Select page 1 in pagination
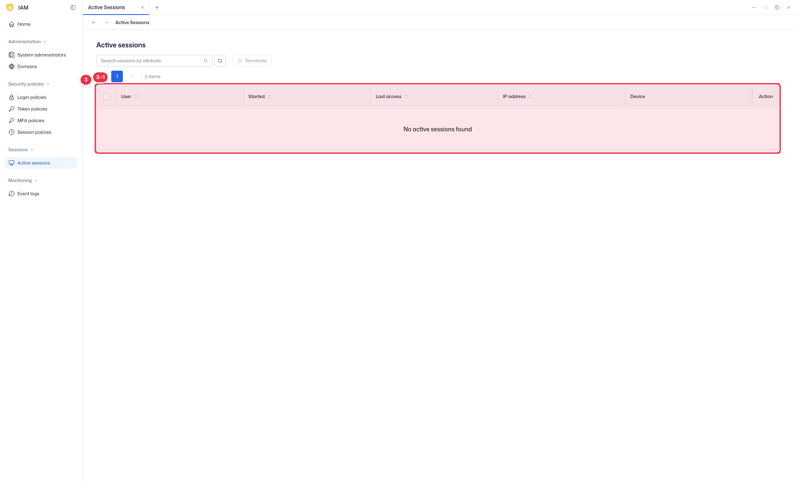Viewport: 797px width, 482px height. [117, 76]
